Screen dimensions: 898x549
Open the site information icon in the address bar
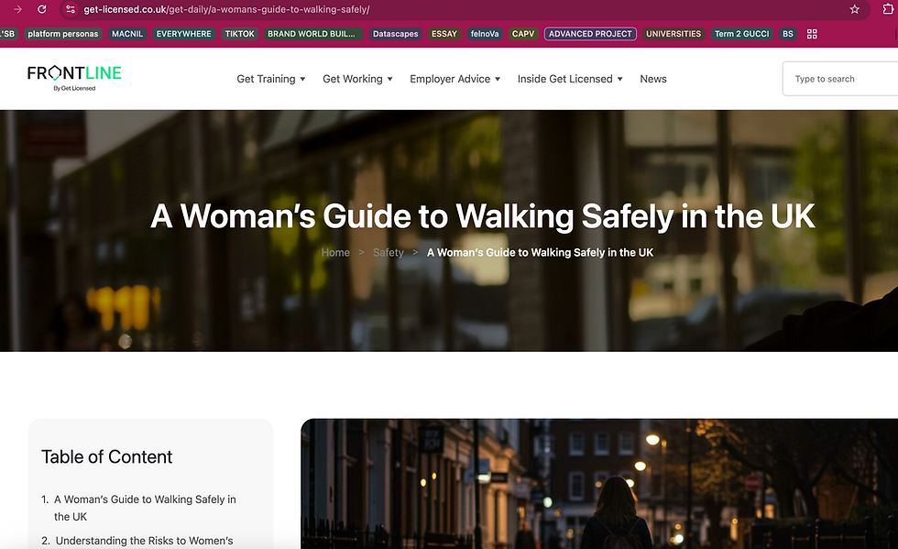[71, 9]
